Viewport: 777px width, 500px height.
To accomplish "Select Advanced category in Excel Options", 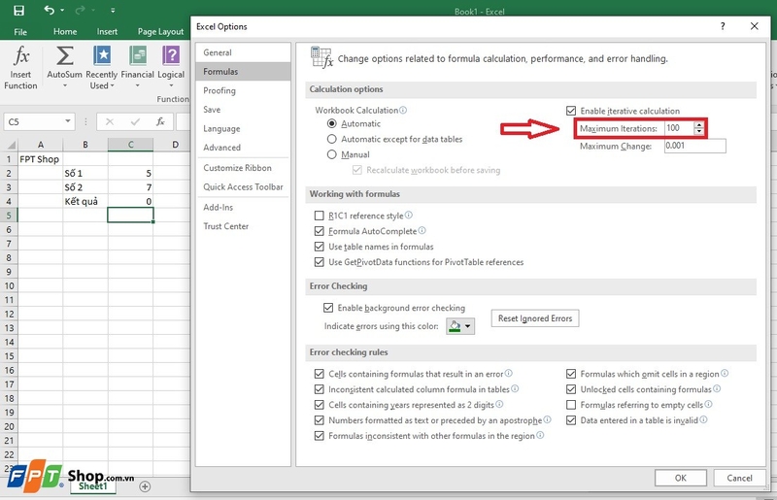I will [243, 148].
